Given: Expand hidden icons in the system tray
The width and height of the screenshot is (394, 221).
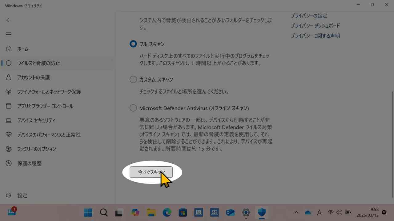Looking at the screenshot, I should tap(296, 212).
